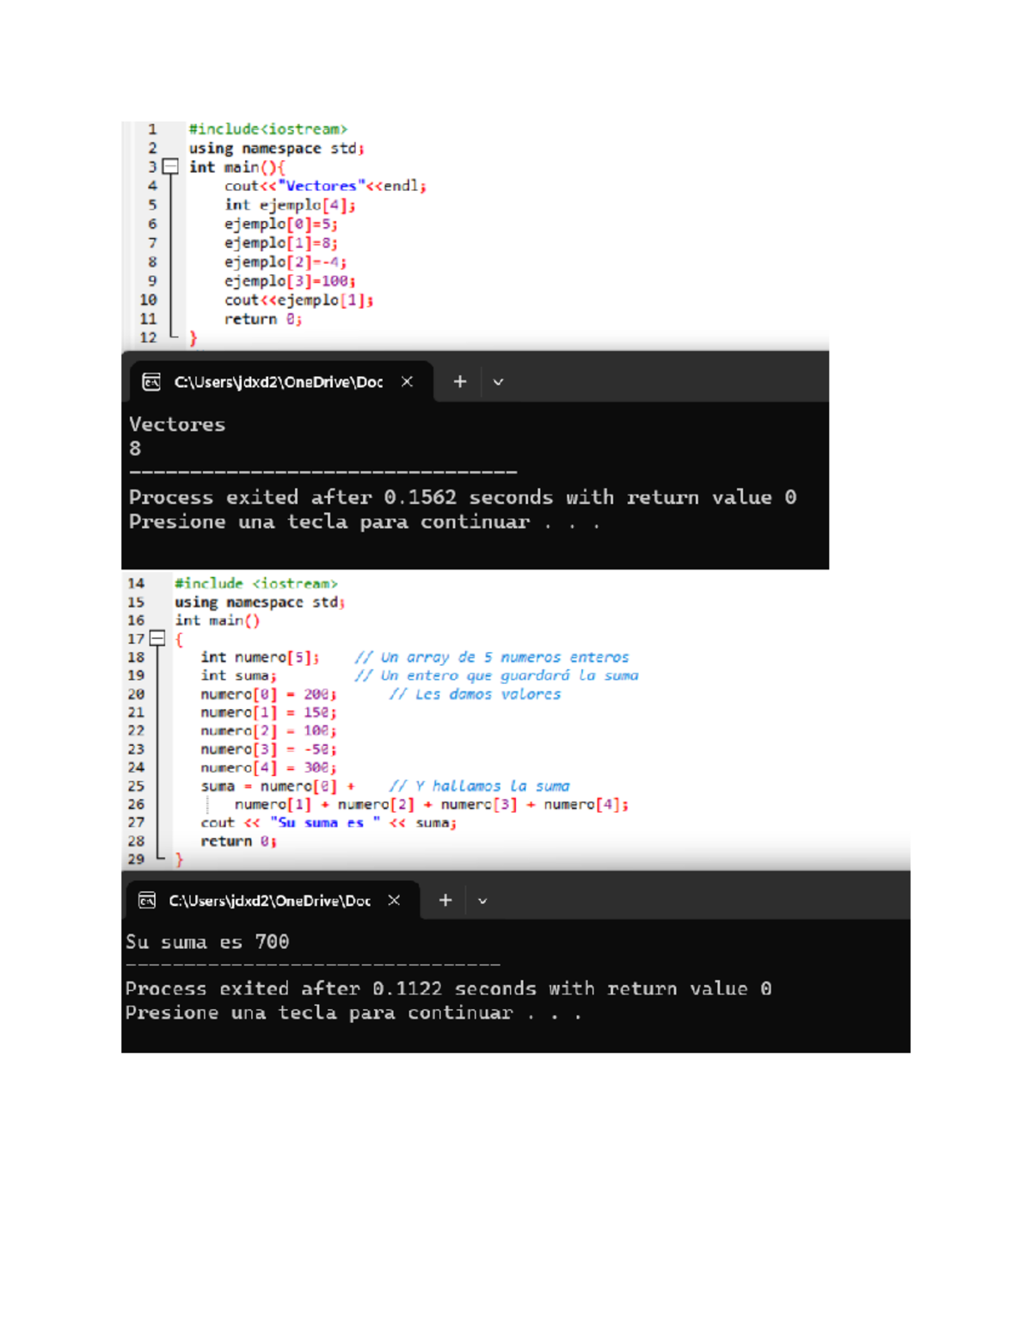The width and height of the screenshot is (1032, 1336).
Task: Click the statement 'ejemplo[1]=8;'
Action: coord(281,243)
